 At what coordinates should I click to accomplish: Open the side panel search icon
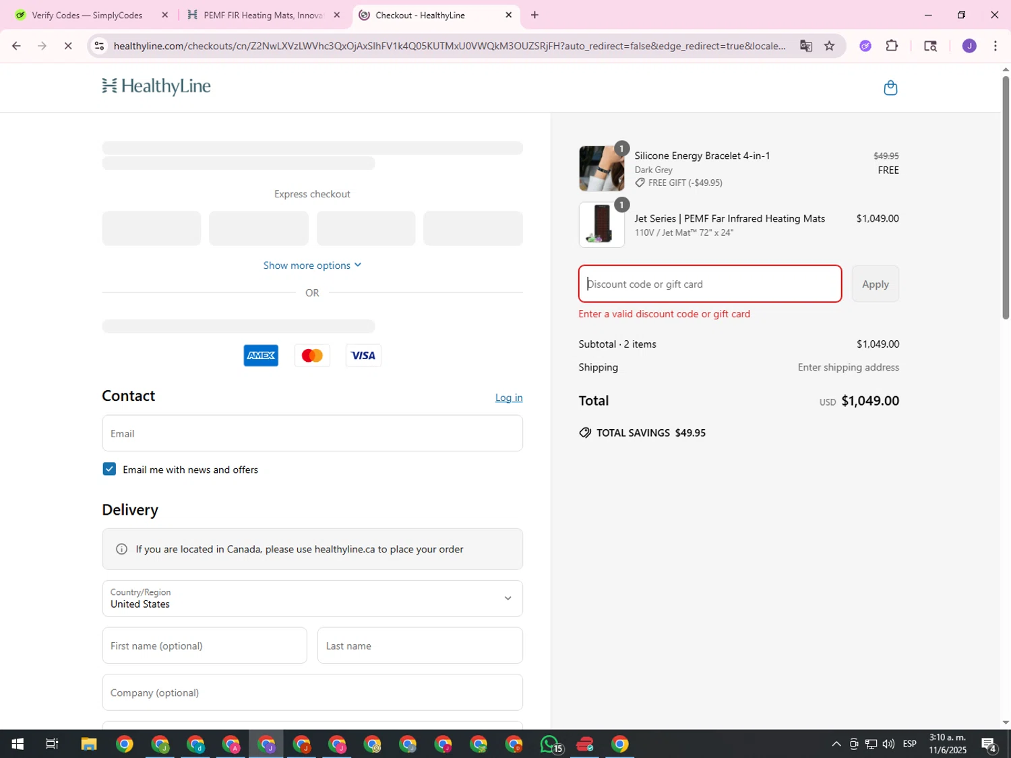930,46
